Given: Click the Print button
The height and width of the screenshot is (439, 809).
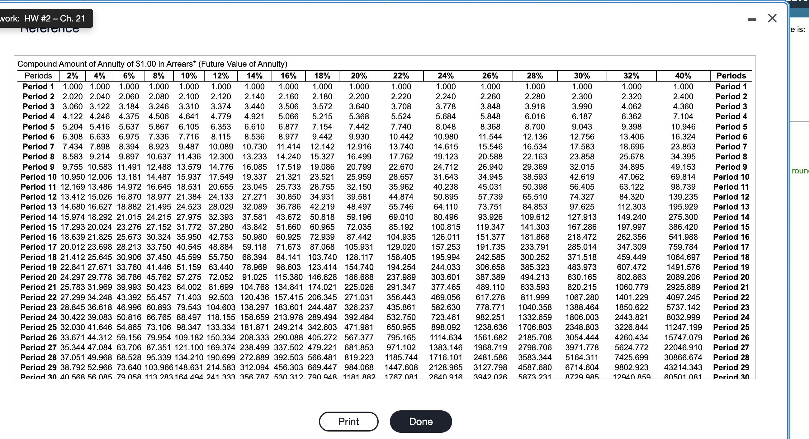Looking at the screenshot, I should point(348,422).
